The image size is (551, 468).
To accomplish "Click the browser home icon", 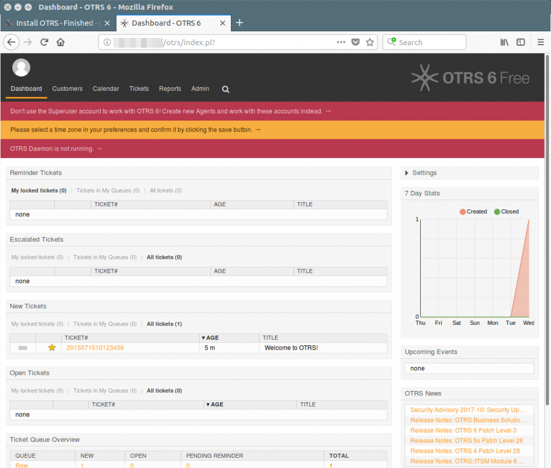I will tap(60, 42).
